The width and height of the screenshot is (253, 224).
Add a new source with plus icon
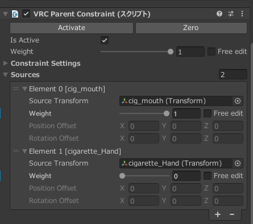218,214
